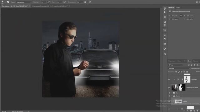
Task: Open the brush preset picker
Action: tap(2, 2)
